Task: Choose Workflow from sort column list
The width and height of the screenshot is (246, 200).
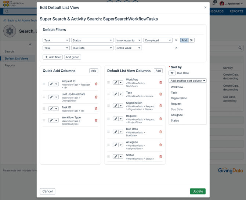Action: 177,87
